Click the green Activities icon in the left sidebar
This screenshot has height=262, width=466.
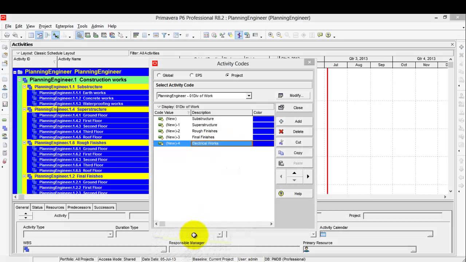point(5,120)
